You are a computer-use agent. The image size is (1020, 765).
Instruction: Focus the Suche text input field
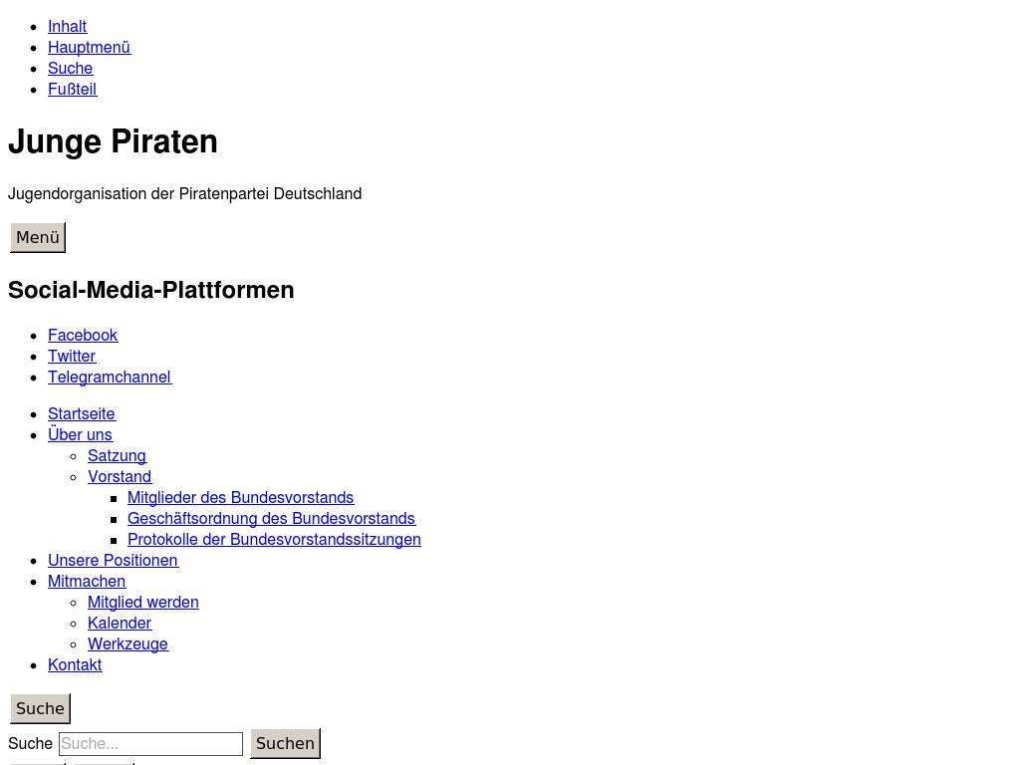pyautogui.click(x=150, y=744)
